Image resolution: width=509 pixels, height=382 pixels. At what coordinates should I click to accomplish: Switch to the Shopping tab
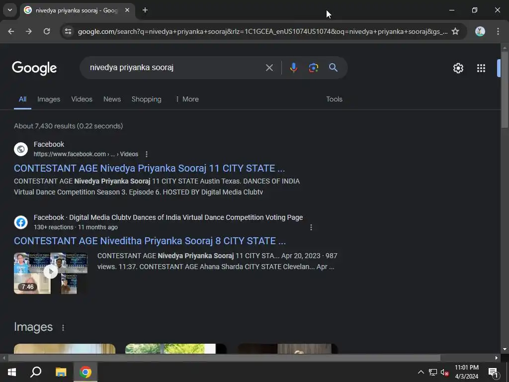point(147,99)
